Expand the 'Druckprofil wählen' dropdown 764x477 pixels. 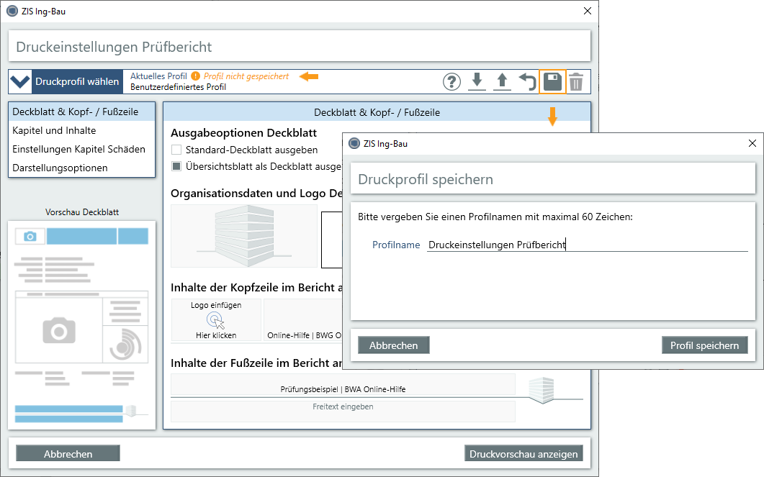tap(20, 81)
